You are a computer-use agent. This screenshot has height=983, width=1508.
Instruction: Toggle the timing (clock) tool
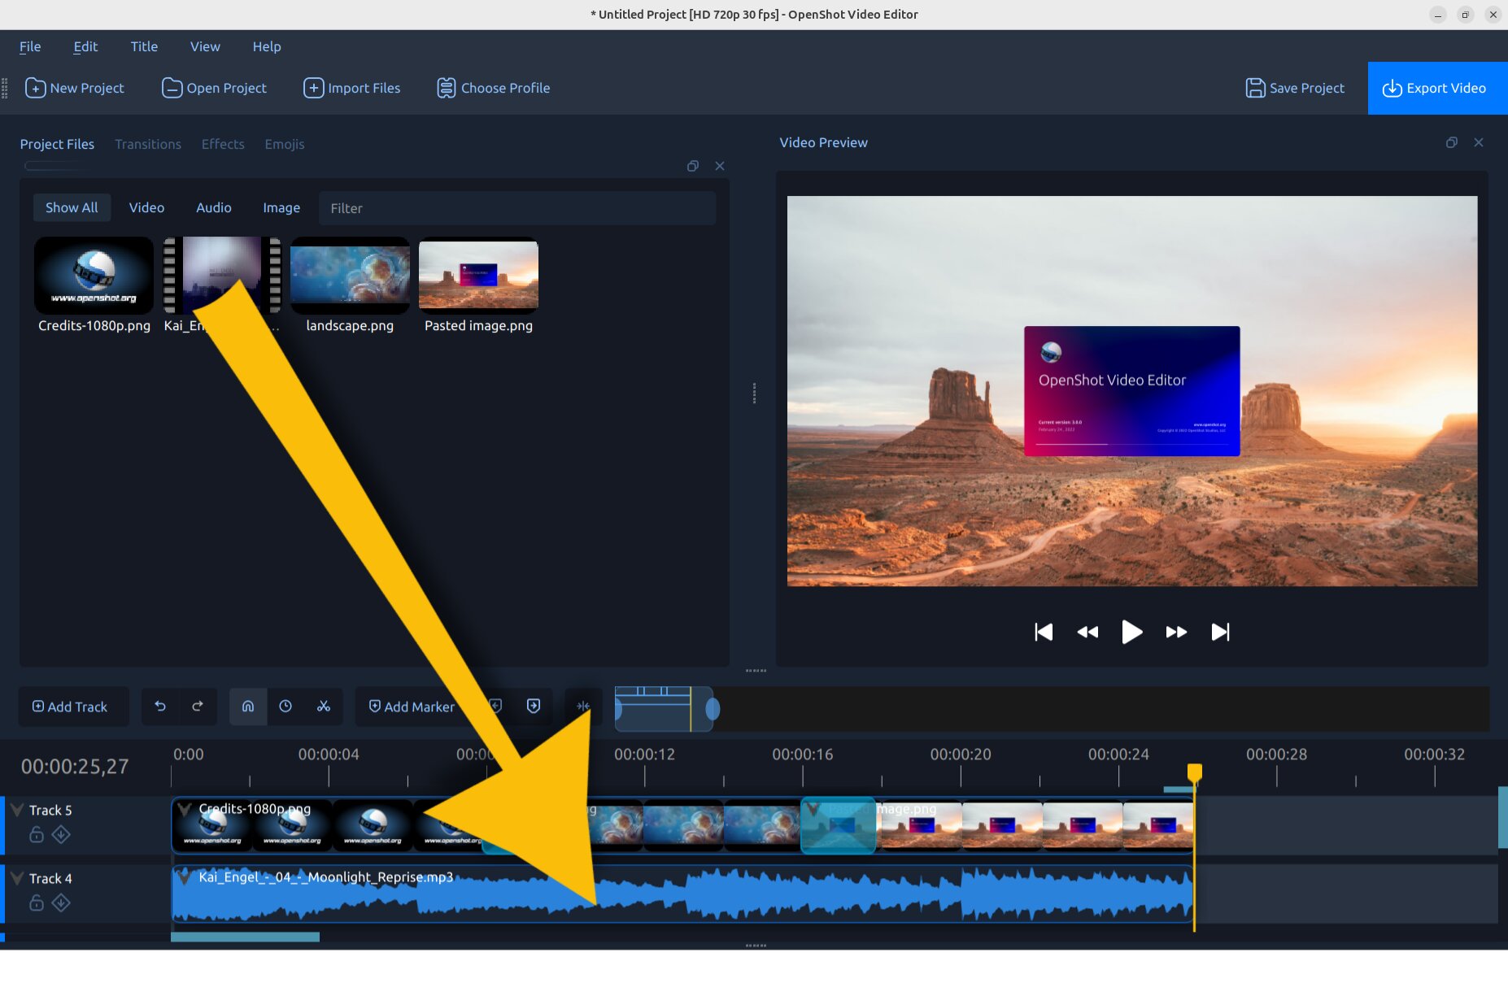click(x=285, y=706)
